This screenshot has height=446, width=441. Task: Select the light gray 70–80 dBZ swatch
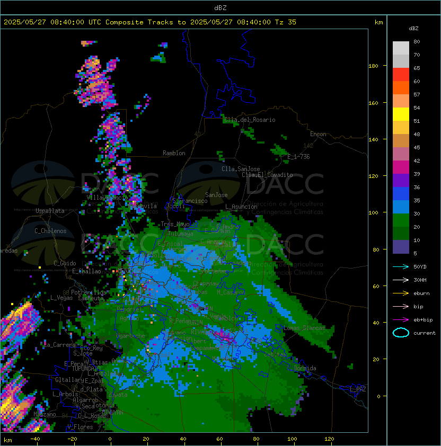click(401, 48)
